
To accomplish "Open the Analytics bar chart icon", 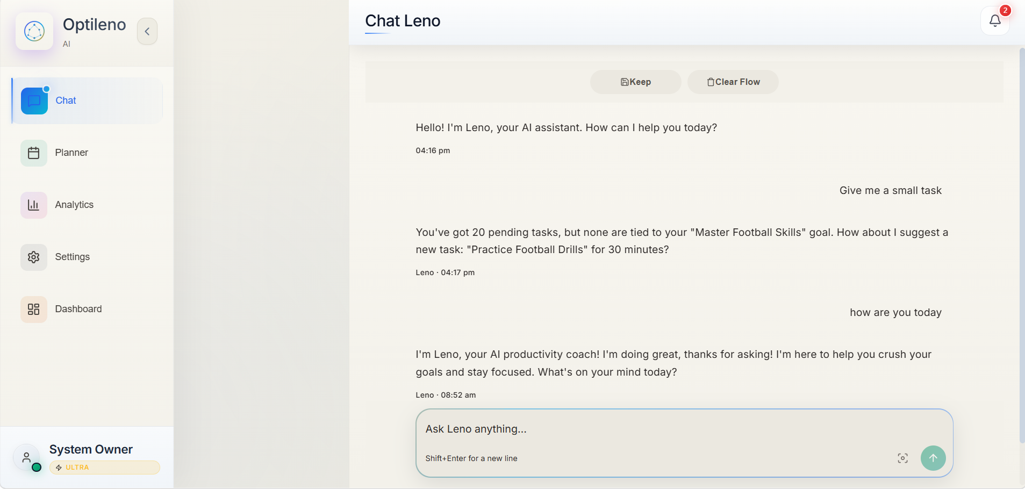I will click(34, 205).
